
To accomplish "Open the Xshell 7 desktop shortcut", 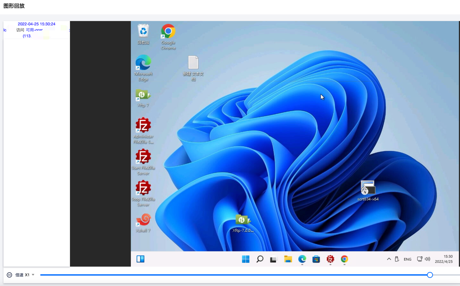I will (x=143, y=223).
